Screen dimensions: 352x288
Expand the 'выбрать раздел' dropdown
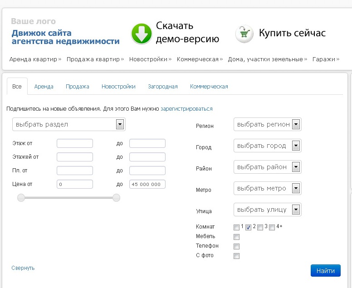click(x=69, y=124)
